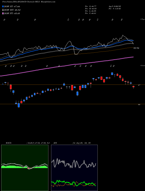Click the lowest blue candle near the 44 line

pos(19,105)
